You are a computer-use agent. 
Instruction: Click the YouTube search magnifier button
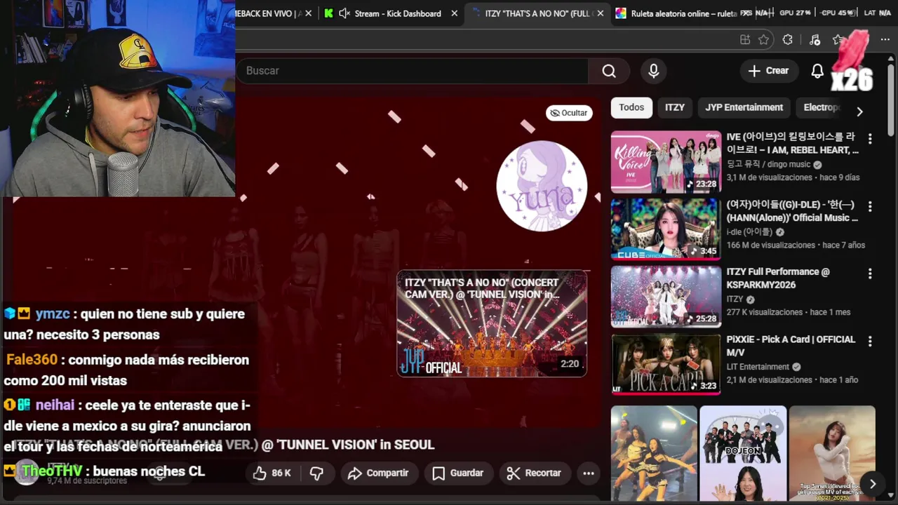609,71
